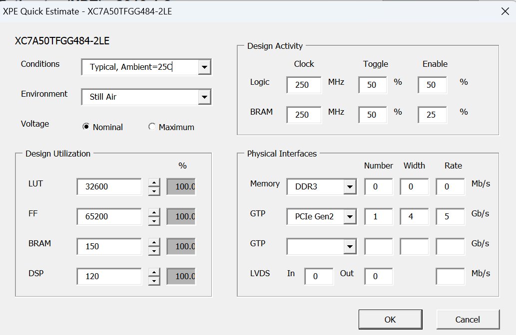
Task: Select the Nominal voltage radio button
Action: pos(86,127)
